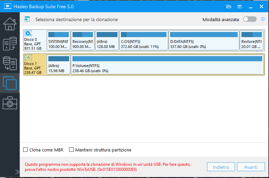Screen dimensions: 269x178
Task: Select the C:OS(NTFS) partition
Action: coord(144,40)
